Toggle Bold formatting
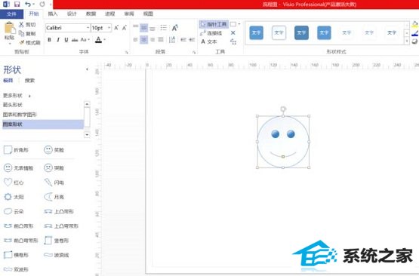The height and width of the screenshot is (276, 419). (49, 40)
